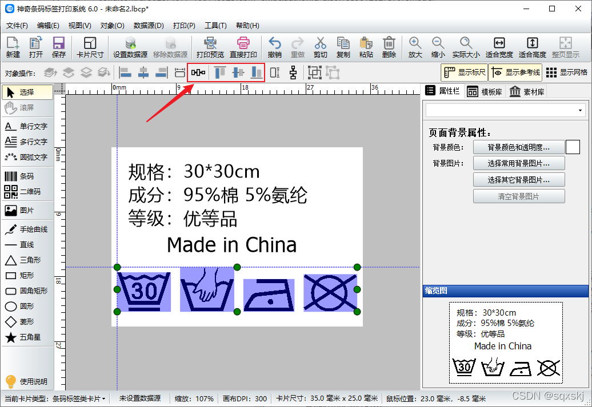Distribute objects horizontally evenly
The image size is (592, 407).
(x=198, y=72)
